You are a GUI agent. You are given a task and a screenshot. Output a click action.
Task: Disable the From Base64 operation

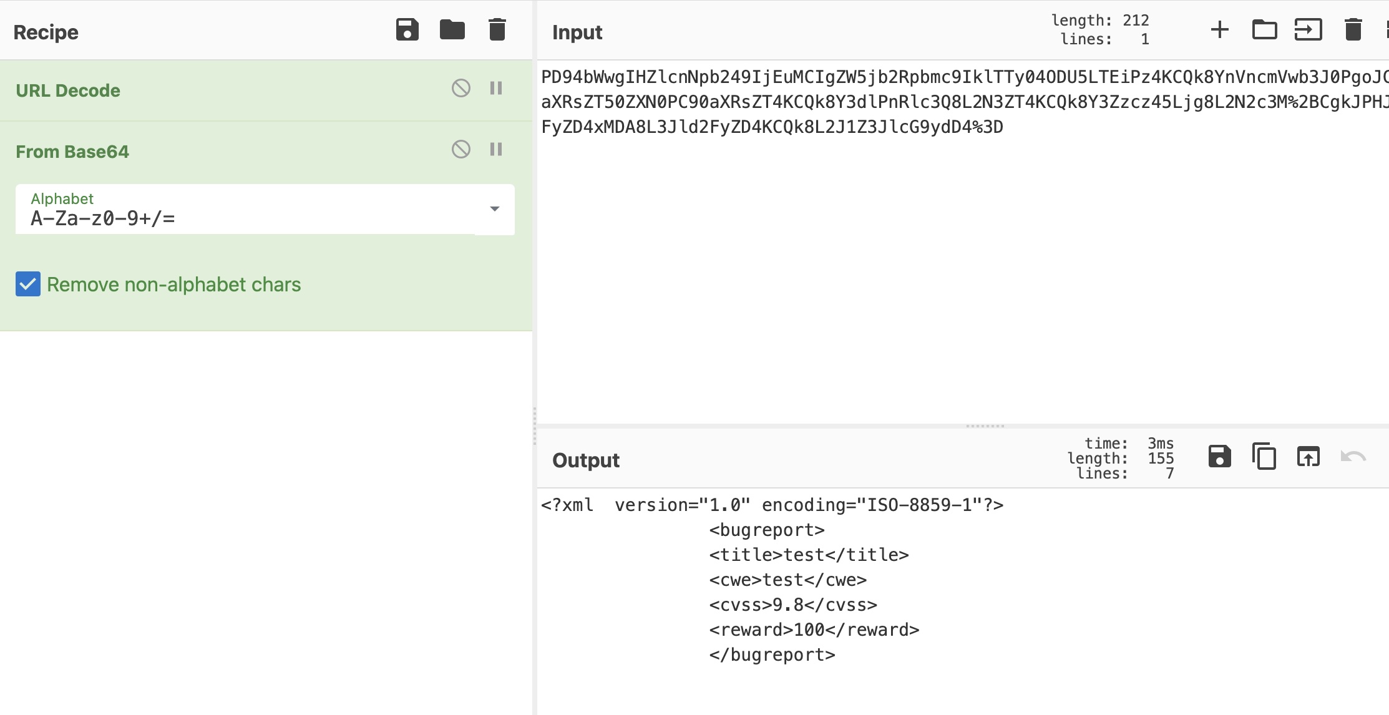461,150
